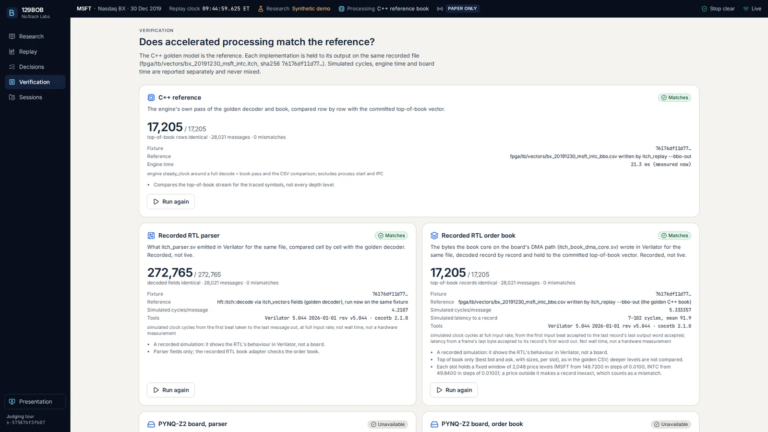Click the C++ reference chip icon
Screen dimensions: 768x432
(x=151, y=97)
